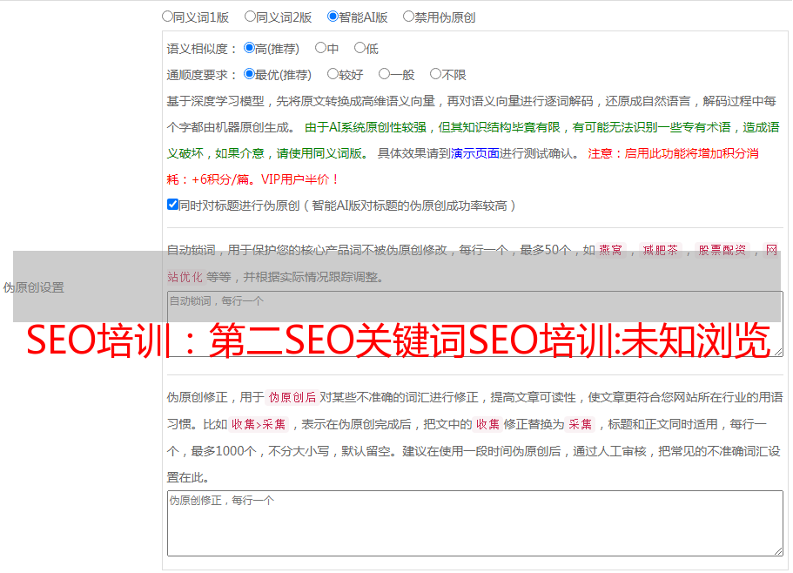Set 语义相似度 to 低
Viewport: 793px width, 573px height.
pyautogui.click(x=360, y=49)
